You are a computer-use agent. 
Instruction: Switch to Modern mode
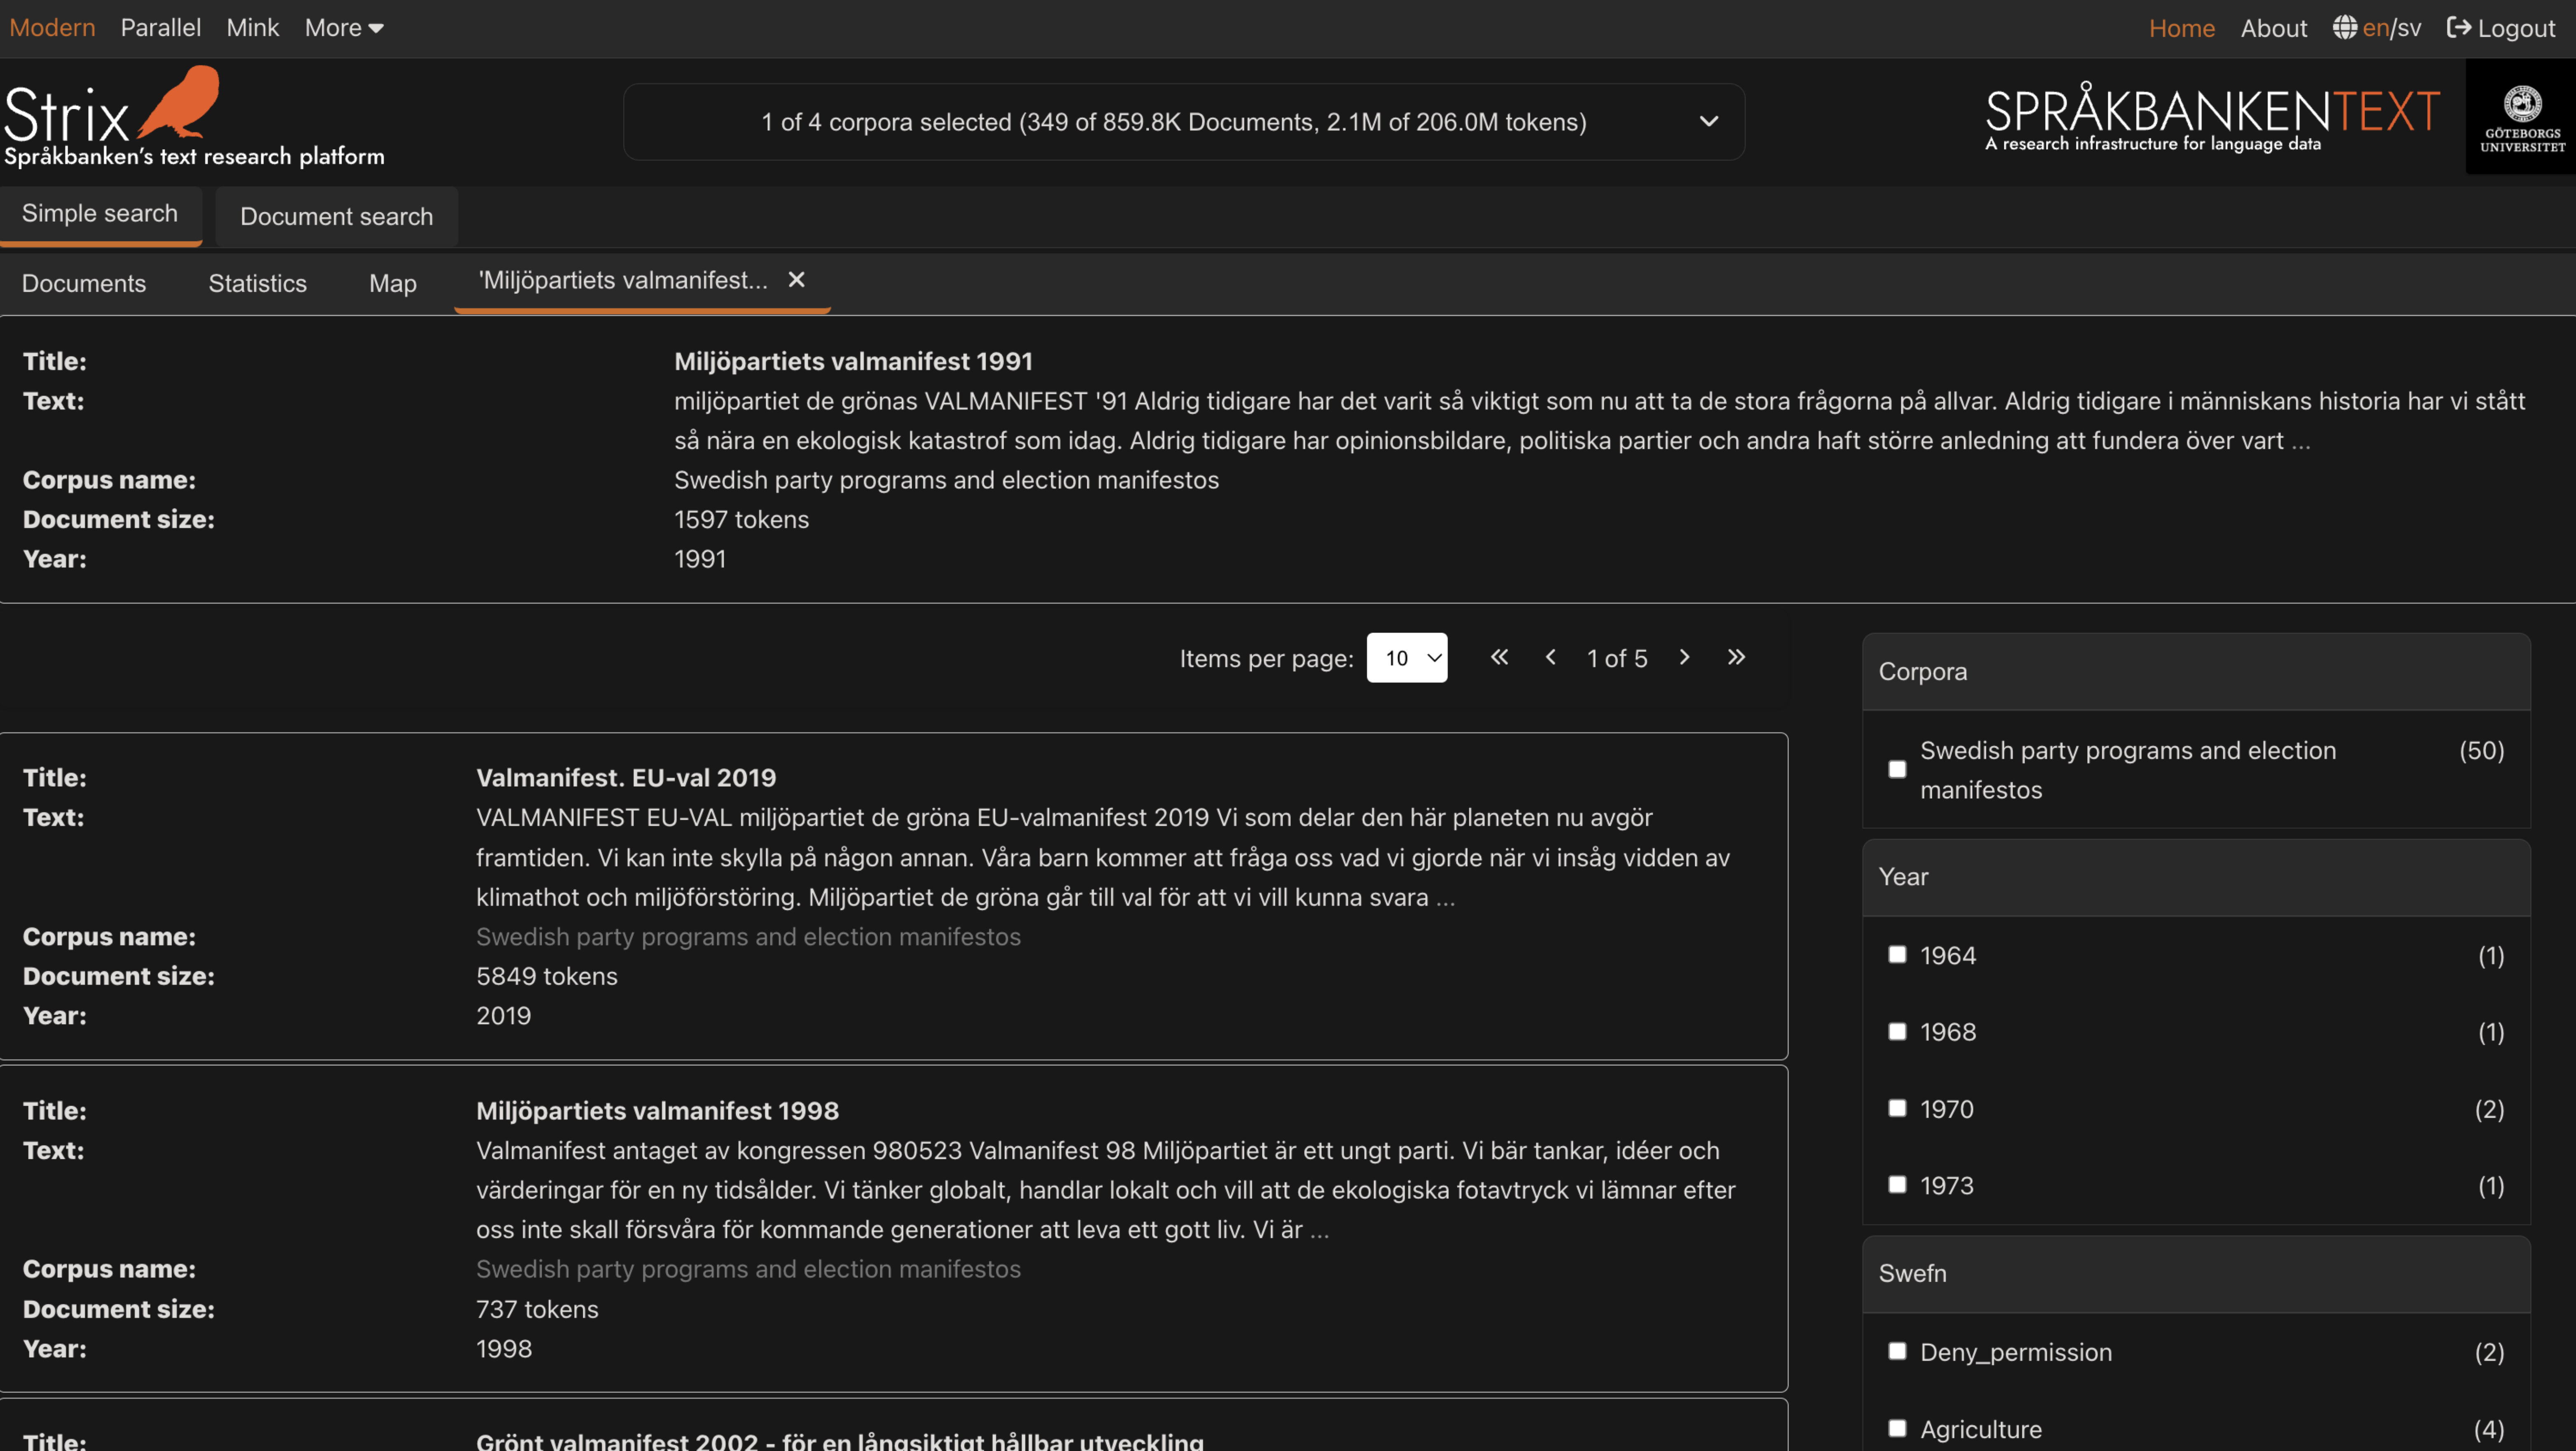point(52,28)
